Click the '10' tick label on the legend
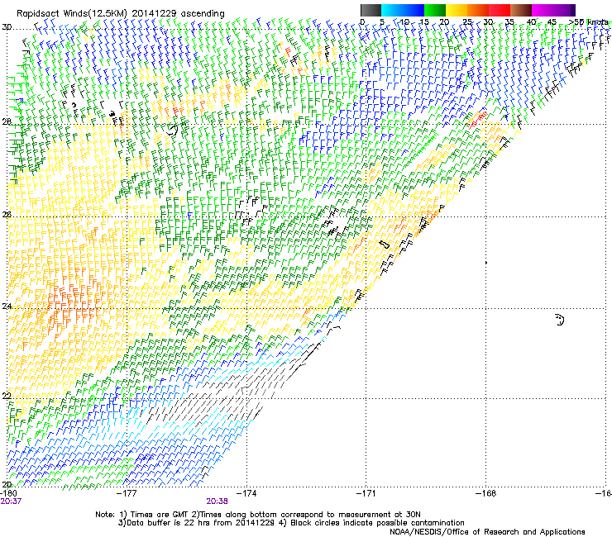The image size is (612, 537). [x=404, y=21]
